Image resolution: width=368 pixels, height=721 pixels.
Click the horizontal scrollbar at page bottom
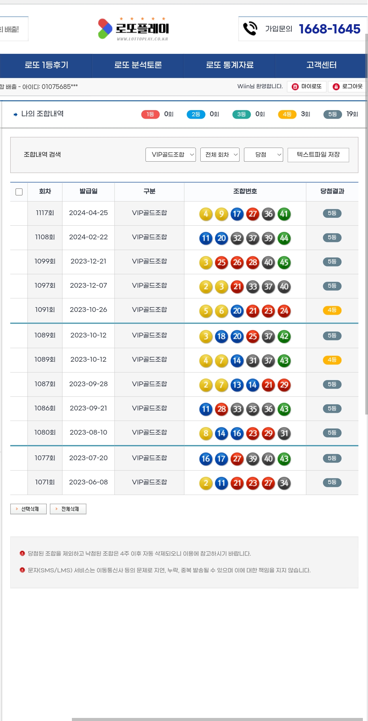[218, 719]
